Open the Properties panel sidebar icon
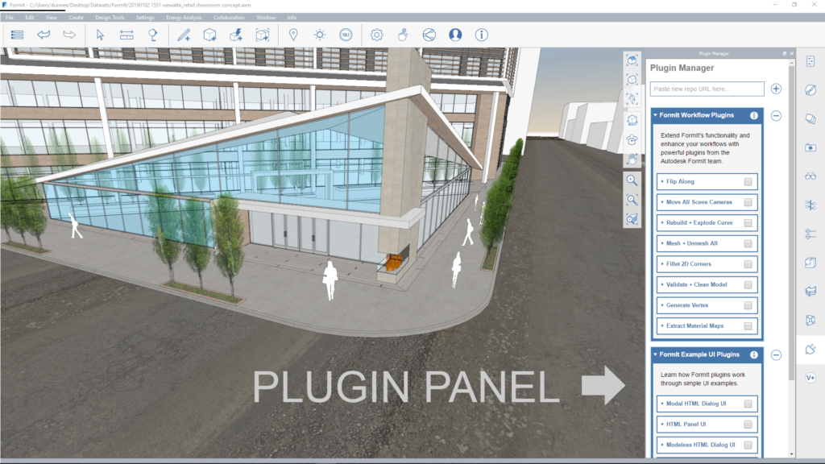This screenshot has height=464, width=825. (x=810, y=61)
